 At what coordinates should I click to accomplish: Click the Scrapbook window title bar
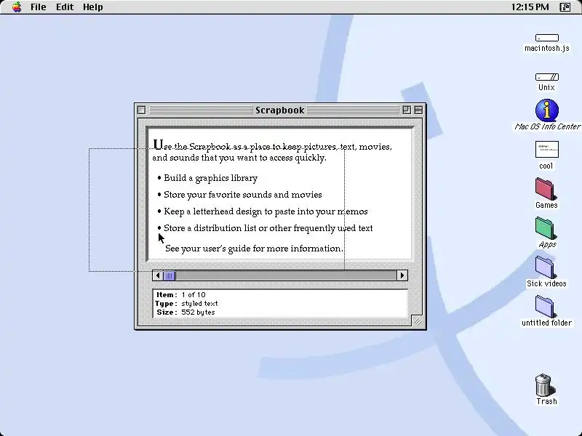pos(280,110)
